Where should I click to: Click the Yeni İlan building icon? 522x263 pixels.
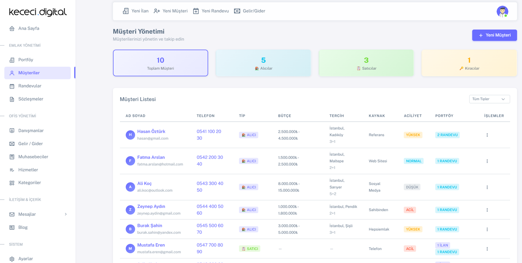point(126,11)
